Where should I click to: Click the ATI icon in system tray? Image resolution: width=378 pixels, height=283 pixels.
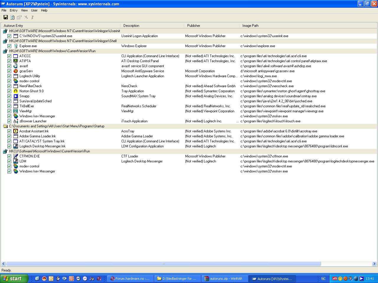pos(335,279)
